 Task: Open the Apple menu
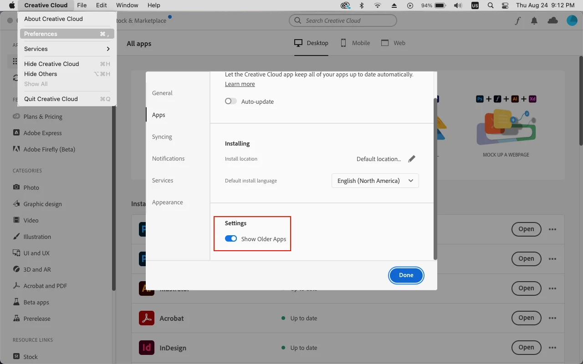[12, 5]
